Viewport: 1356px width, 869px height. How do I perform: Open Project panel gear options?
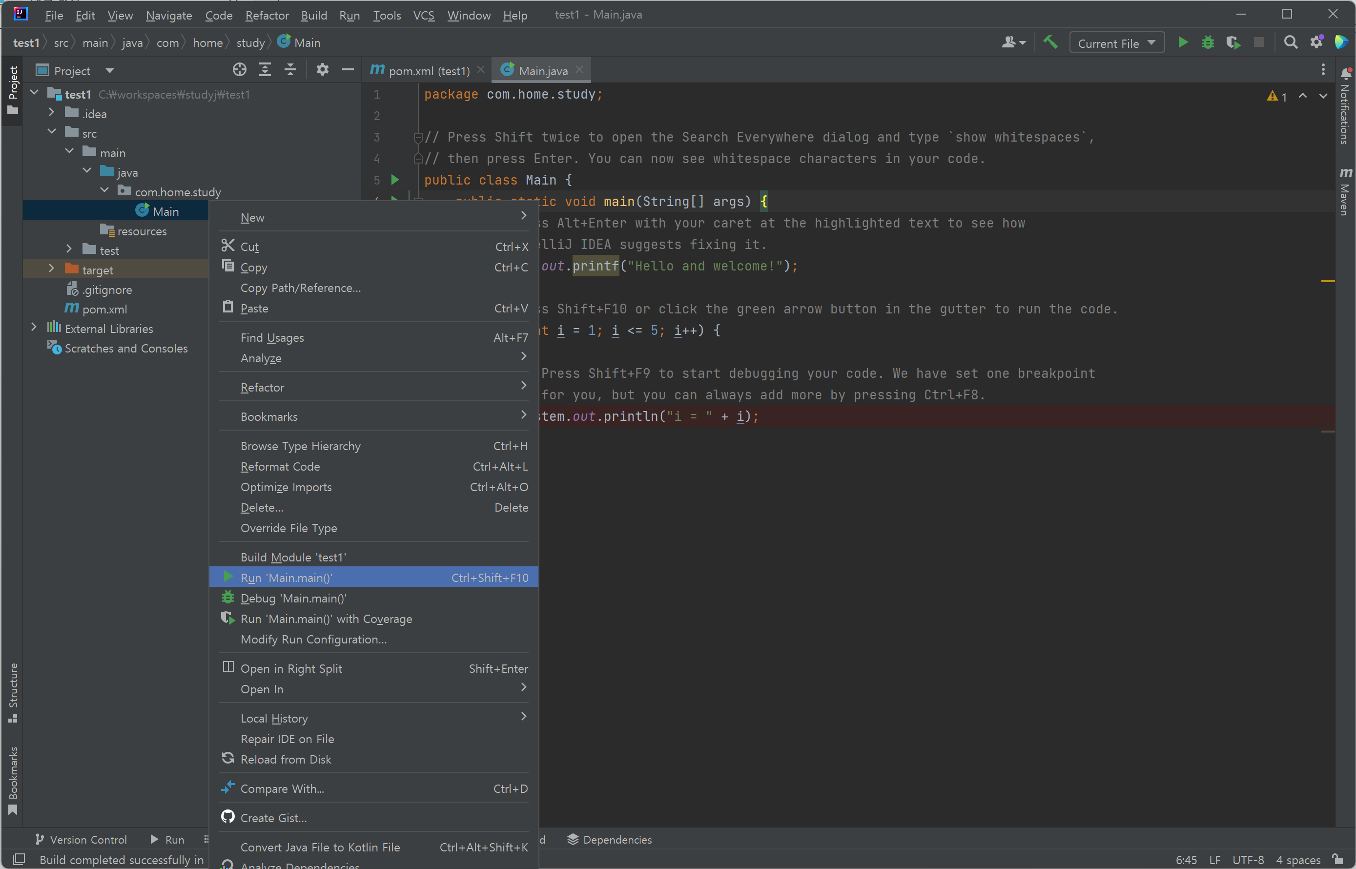pos(322,70)
